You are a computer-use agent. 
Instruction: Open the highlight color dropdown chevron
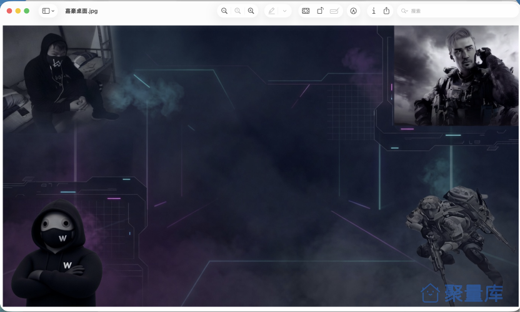[284, 11]
